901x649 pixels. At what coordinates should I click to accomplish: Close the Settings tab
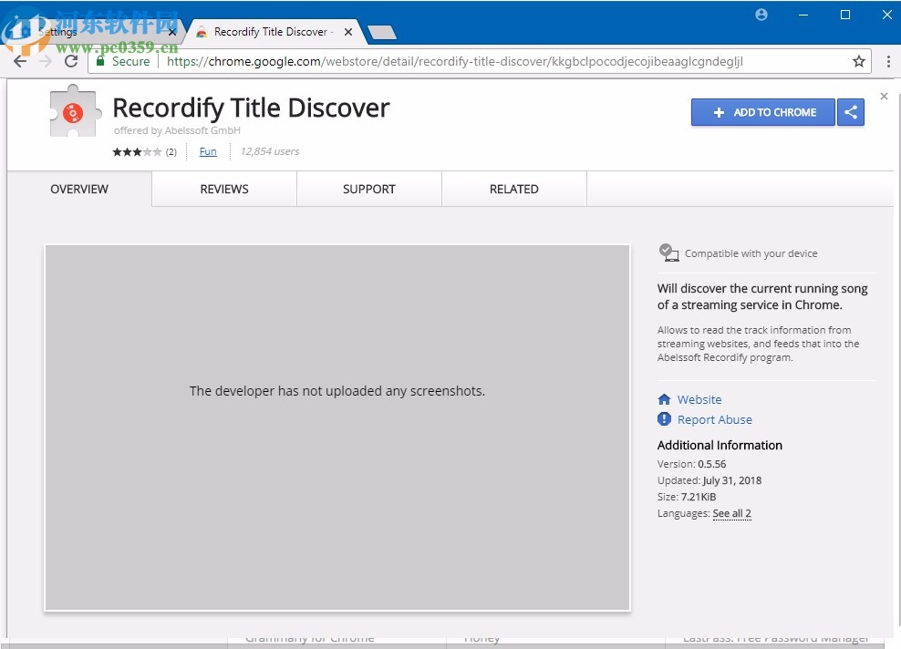[172, 32]
